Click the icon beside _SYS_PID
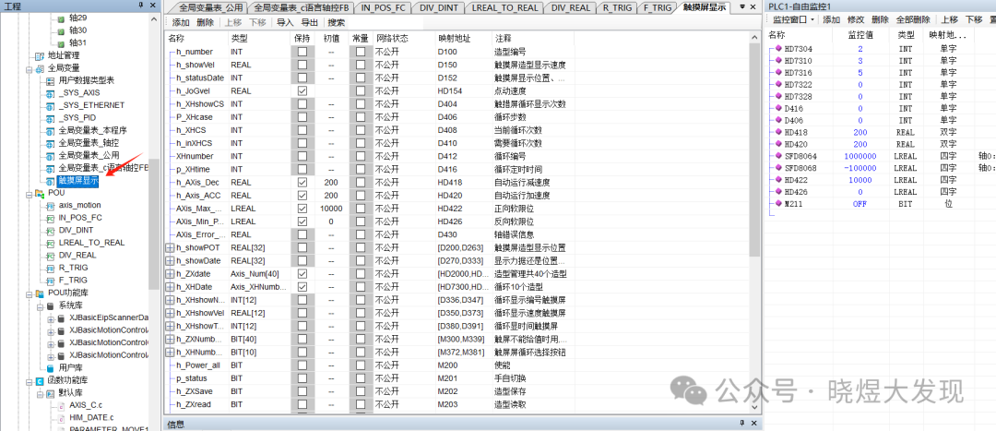This screenshot has width=996, height=431. (50, 117)
